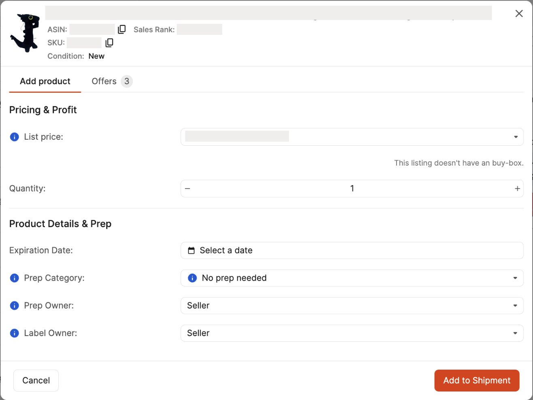Screen dimensions: 533x400
Task: Copy the SKU value
Action: click(x=109, y=43)
